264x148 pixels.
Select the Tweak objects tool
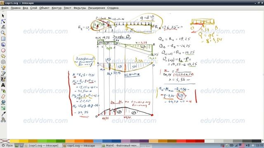[x=3, y=27]
